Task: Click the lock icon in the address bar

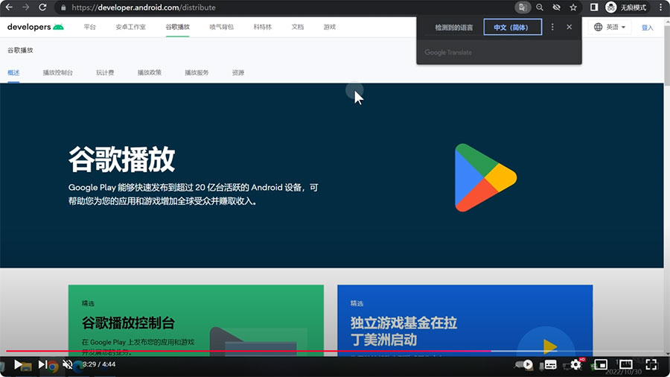Action: point(64,7)
